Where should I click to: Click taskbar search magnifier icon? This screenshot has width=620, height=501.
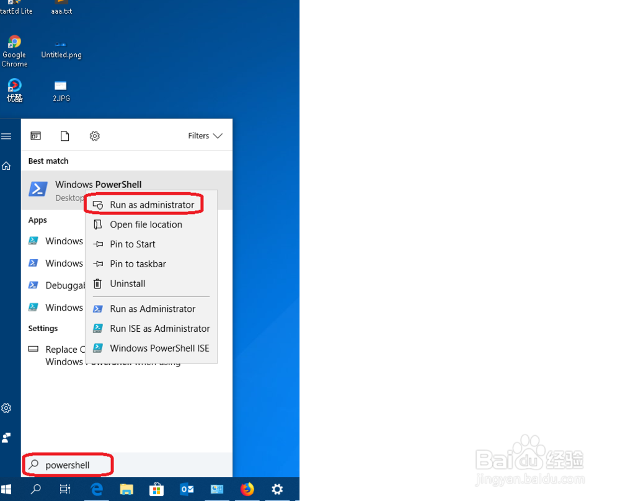(x=35, y=489)
